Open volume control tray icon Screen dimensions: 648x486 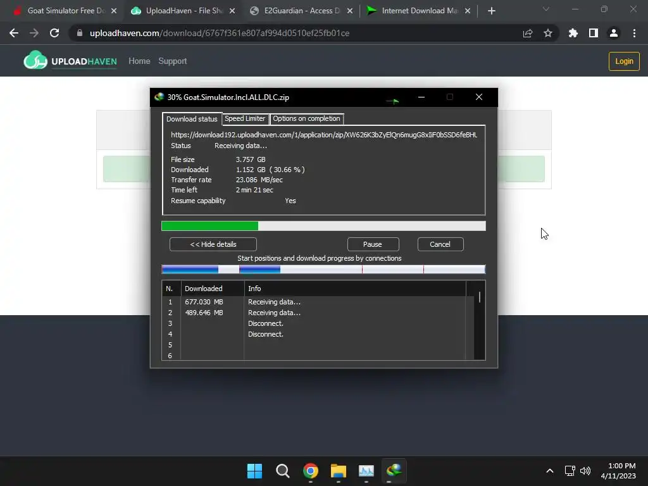pyautogui.click(x=585, y=471)
